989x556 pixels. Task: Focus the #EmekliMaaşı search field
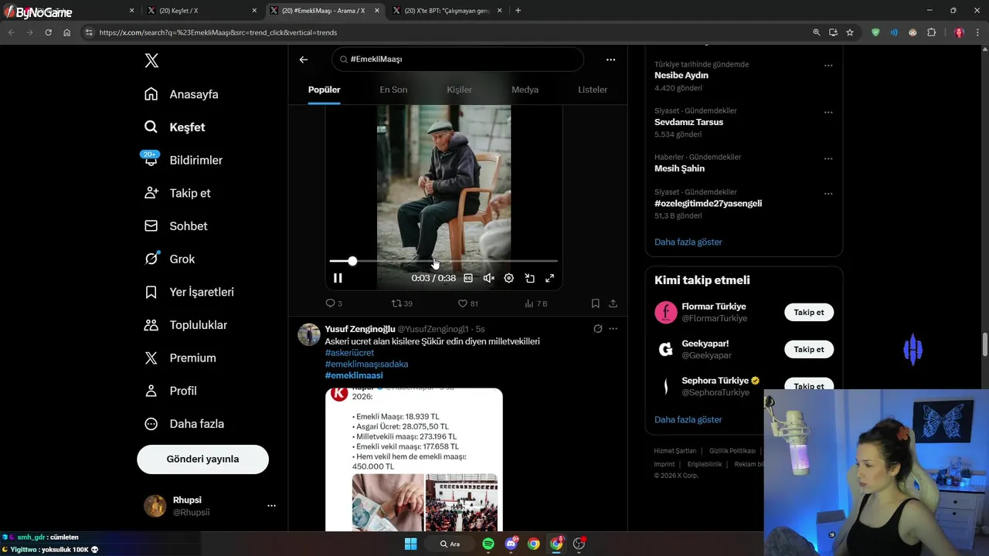pos(457,59)
